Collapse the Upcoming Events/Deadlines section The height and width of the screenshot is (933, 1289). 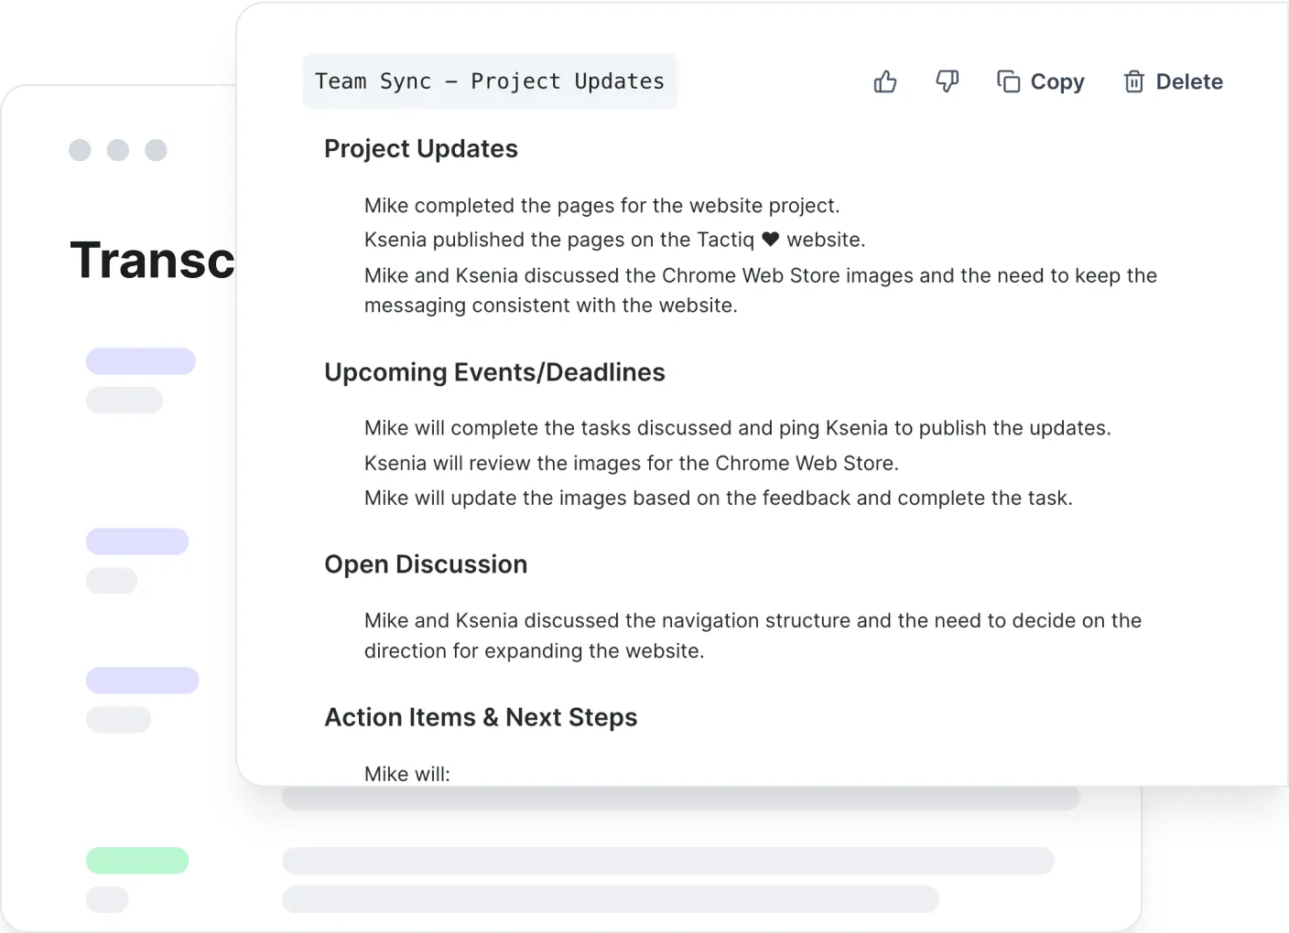tap(494, 372)
